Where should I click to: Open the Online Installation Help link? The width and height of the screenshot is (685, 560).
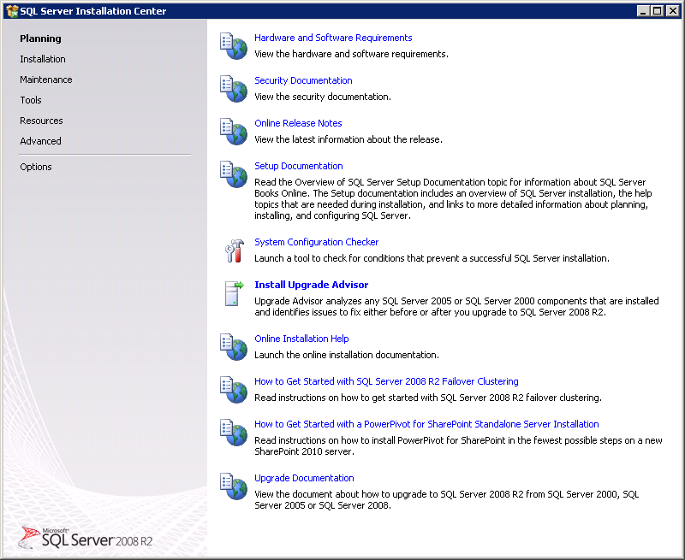click(x=301, y=339)
